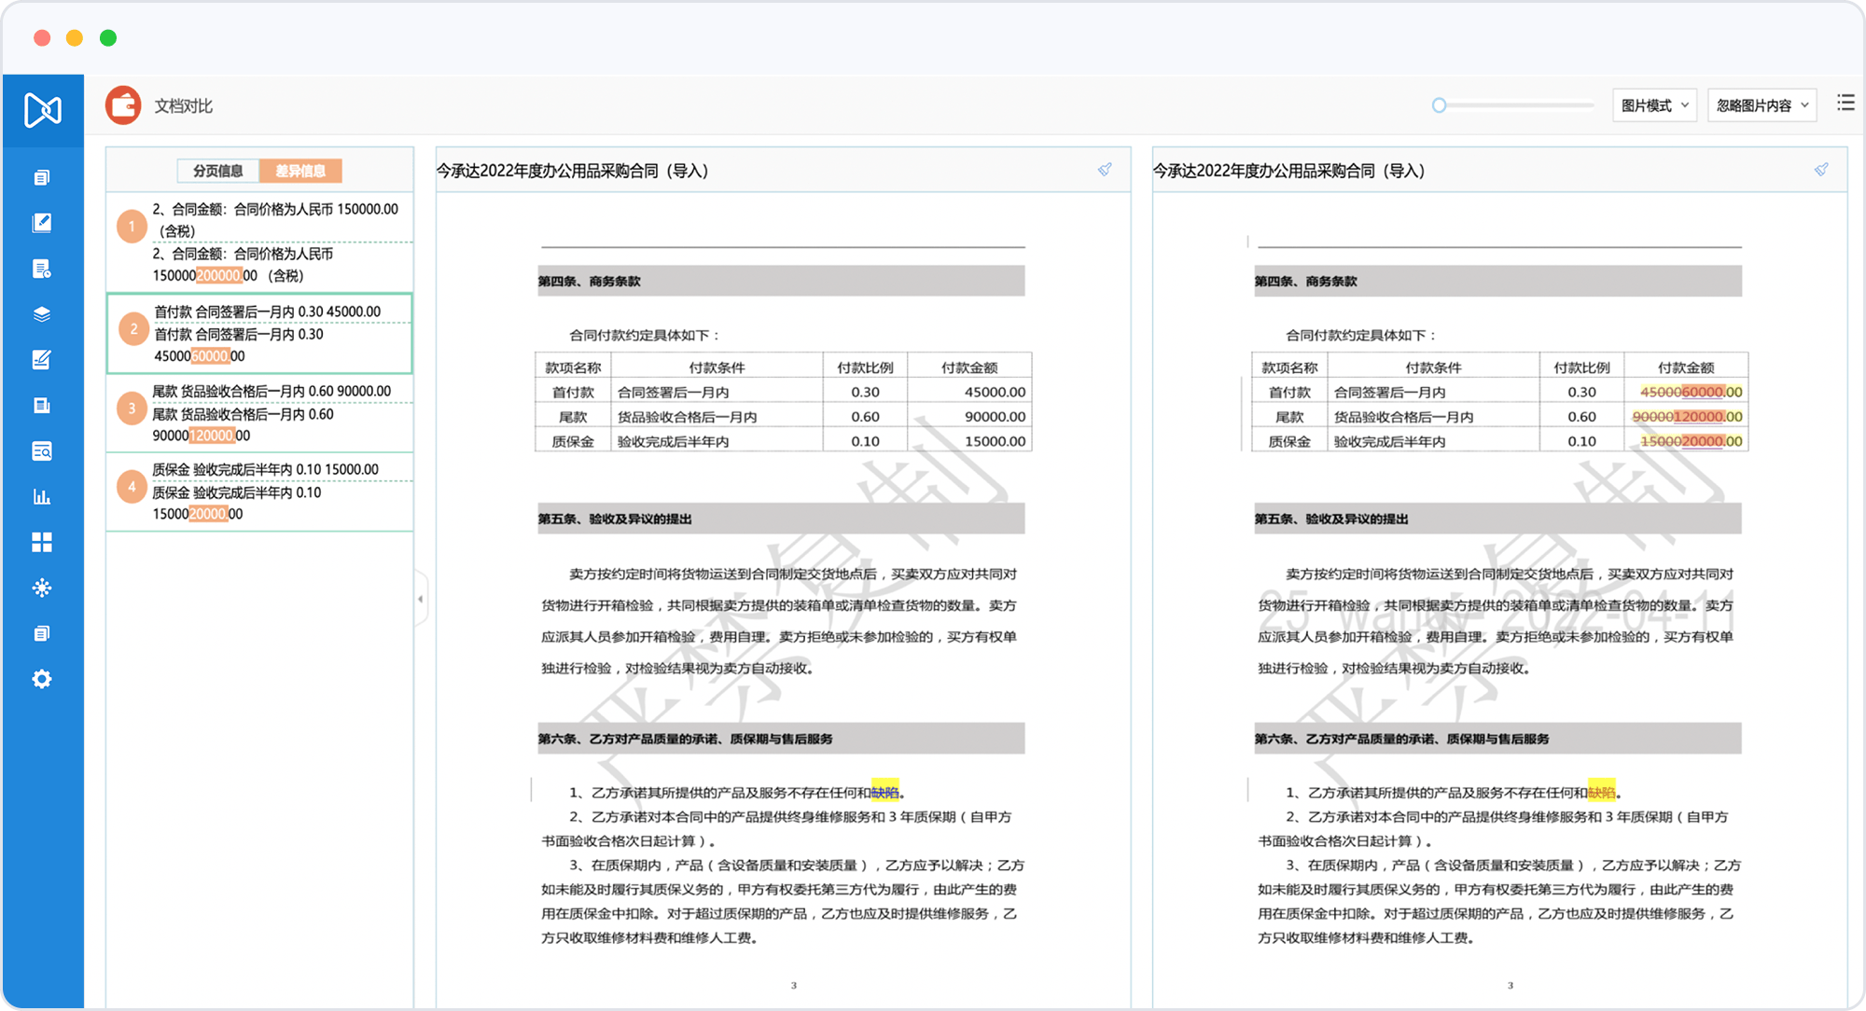Open the first documents icon in the sidebar

pyautogui.click(x=42, y=177)
